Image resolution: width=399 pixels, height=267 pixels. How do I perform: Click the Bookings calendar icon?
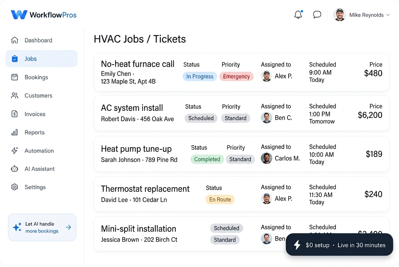pyautogui.click(x=15, y=77)
